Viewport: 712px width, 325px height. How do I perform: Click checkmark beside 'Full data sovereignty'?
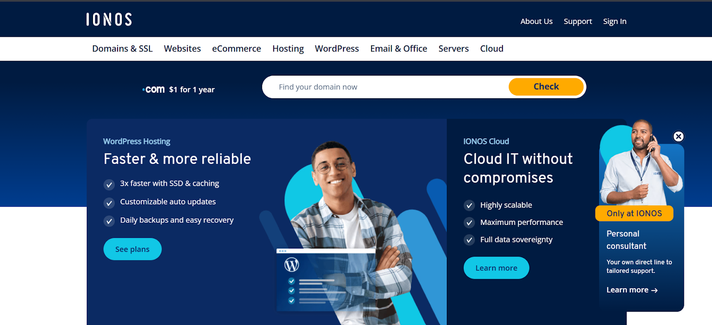pyautogui.click(x=469, y=240)
